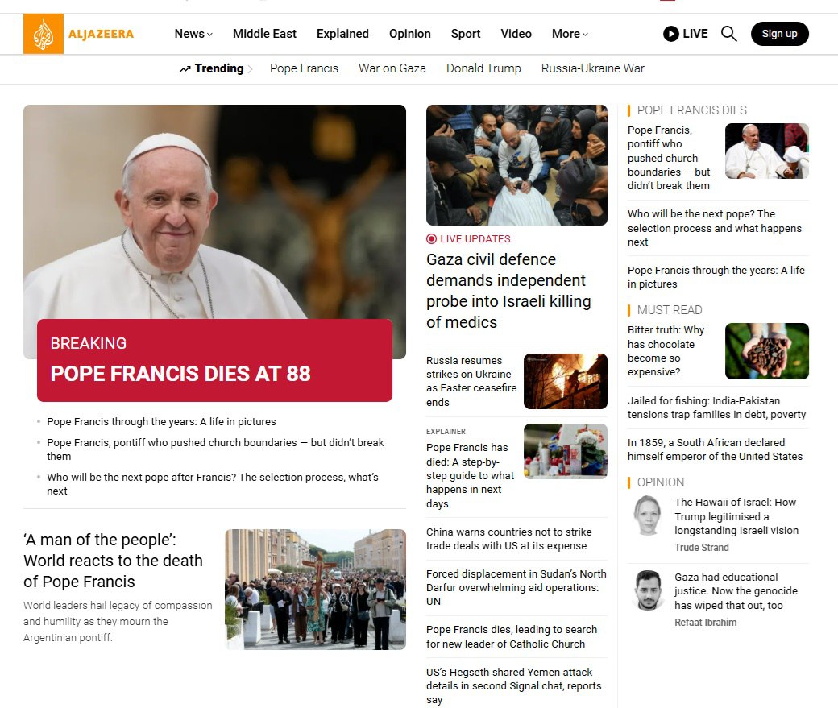Click the red Pope Francis Dies at 88 banner

tap(214, 360)
